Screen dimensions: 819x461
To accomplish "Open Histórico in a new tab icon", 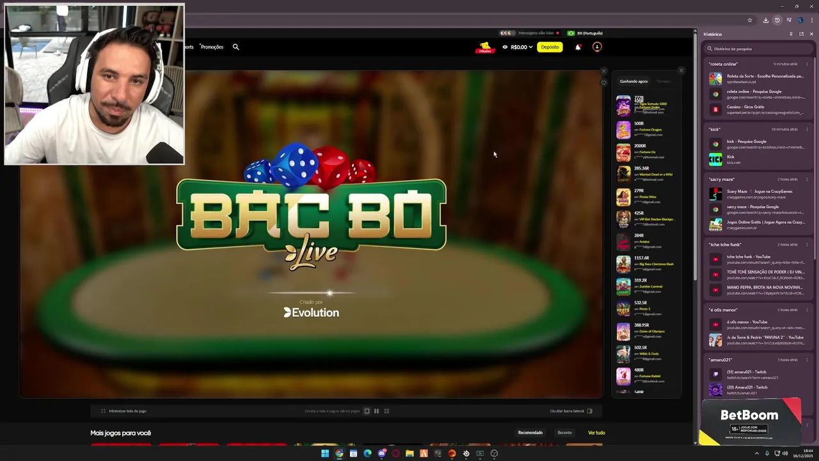I will pyautogui.click(x=801, y=34).
